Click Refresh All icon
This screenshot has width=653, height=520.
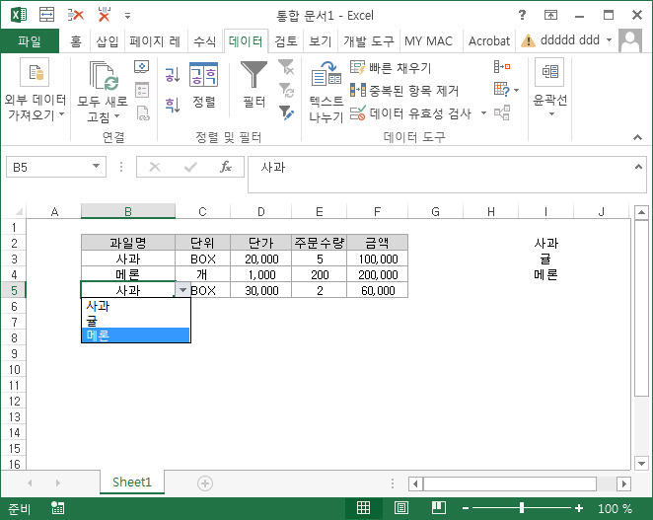[103, 75]
